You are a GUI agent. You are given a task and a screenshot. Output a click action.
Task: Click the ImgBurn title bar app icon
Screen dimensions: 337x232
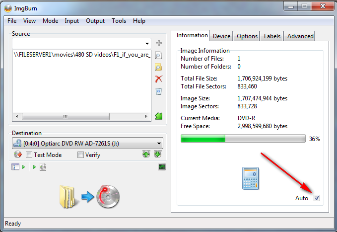click(x=8, y=8)
